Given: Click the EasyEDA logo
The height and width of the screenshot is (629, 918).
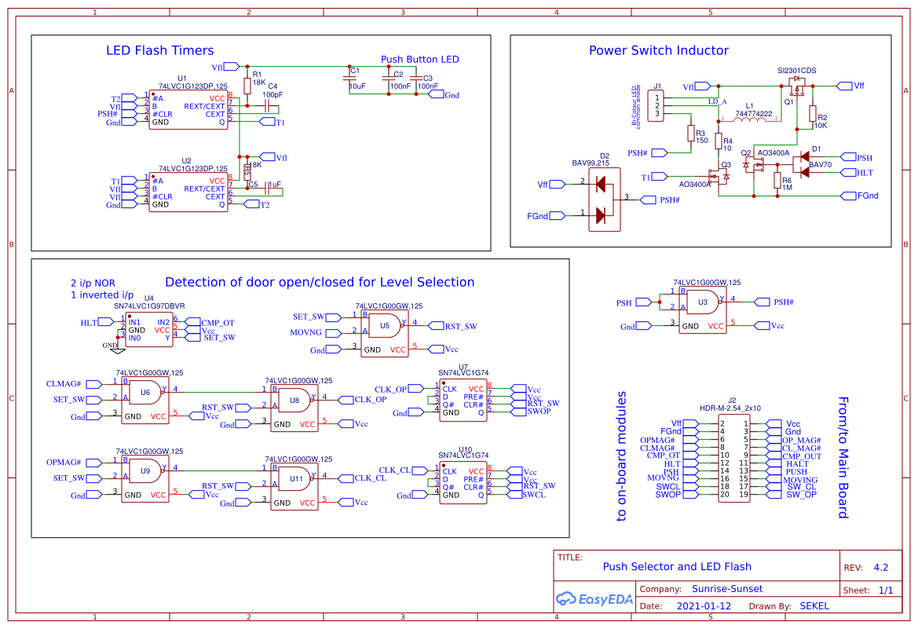Looking at the screenshot, I should [x=594, y=598].
